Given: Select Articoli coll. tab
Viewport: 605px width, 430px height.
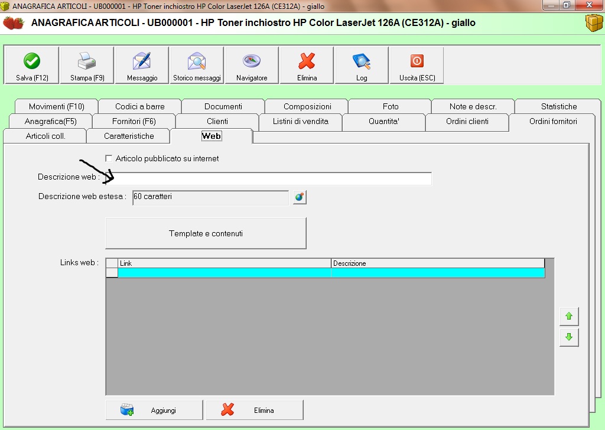Looking at the screenshot, I should pyautogui.click(x=45, y=136).
